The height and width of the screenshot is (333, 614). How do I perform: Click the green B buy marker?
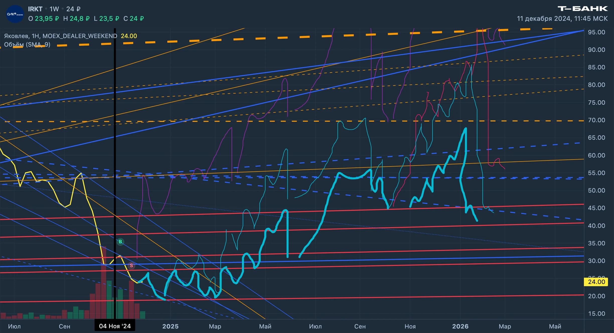point(120,242)
